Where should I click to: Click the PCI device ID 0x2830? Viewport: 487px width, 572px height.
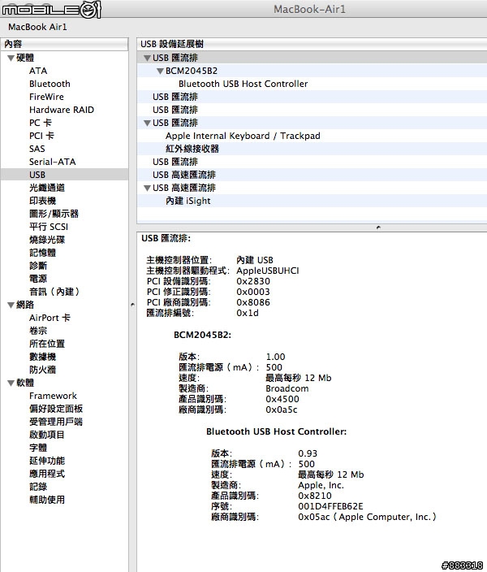pos(253,281)
